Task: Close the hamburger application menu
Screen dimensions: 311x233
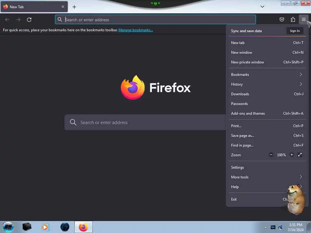Action: point(304,19)
